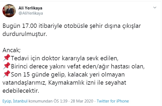Open the Eyüp, İstanbul location link

15,101
